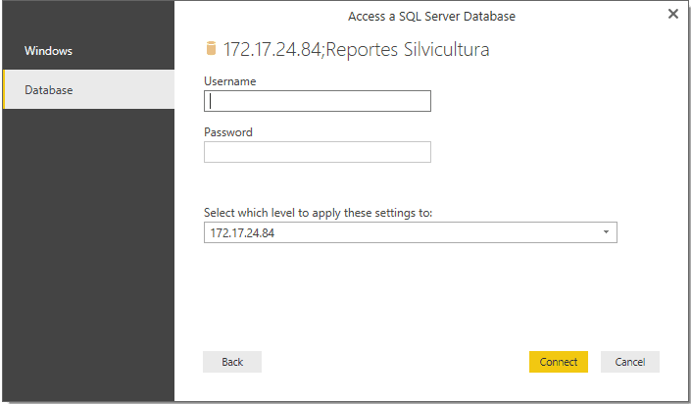Viewport: 691px width, 404px height.
Task: Cancel the SQL Server connection dialog
Action: coord(630,362)
